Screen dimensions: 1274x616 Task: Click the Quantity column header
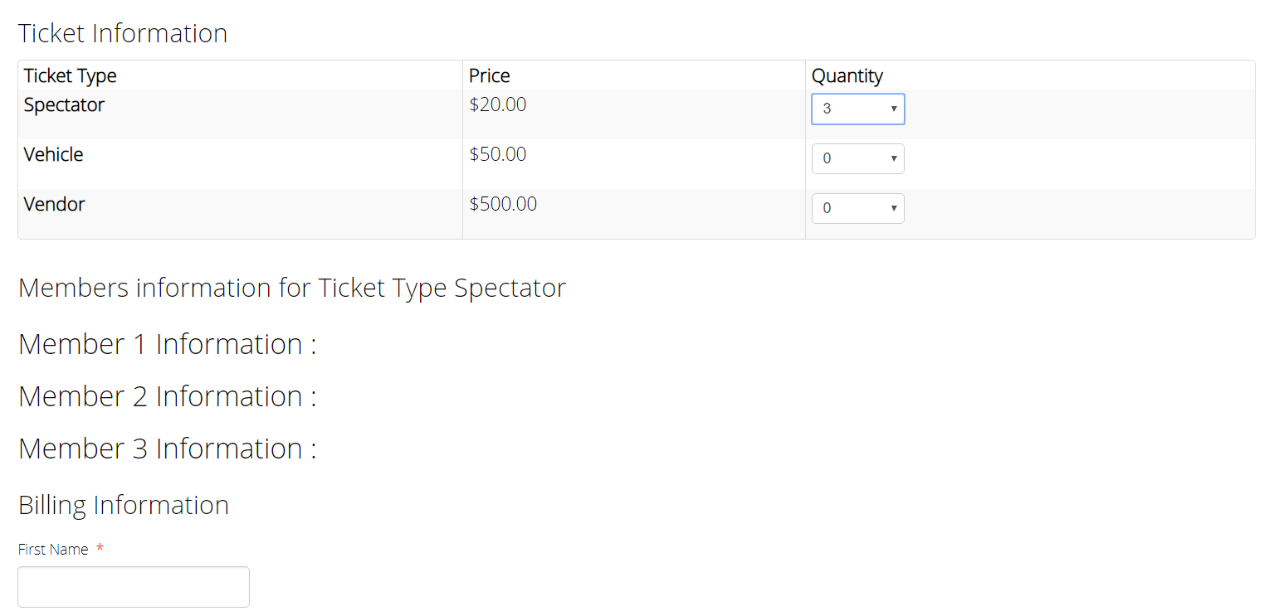pyautogui.click(x=847, y=76)
